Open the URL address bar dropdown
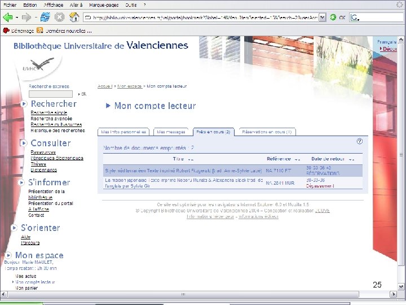 tap(322, 18)
